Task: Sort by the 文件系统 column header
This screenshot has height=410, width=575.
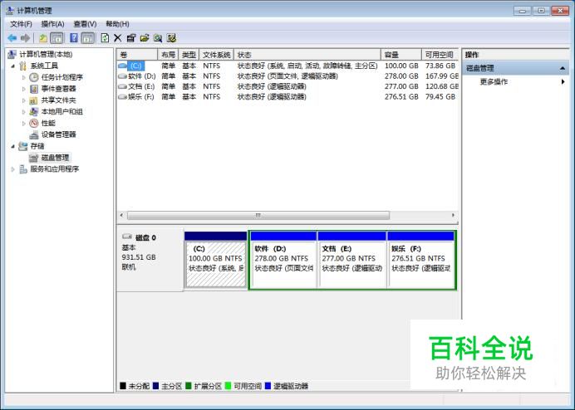Action: [x=217, y=55]
